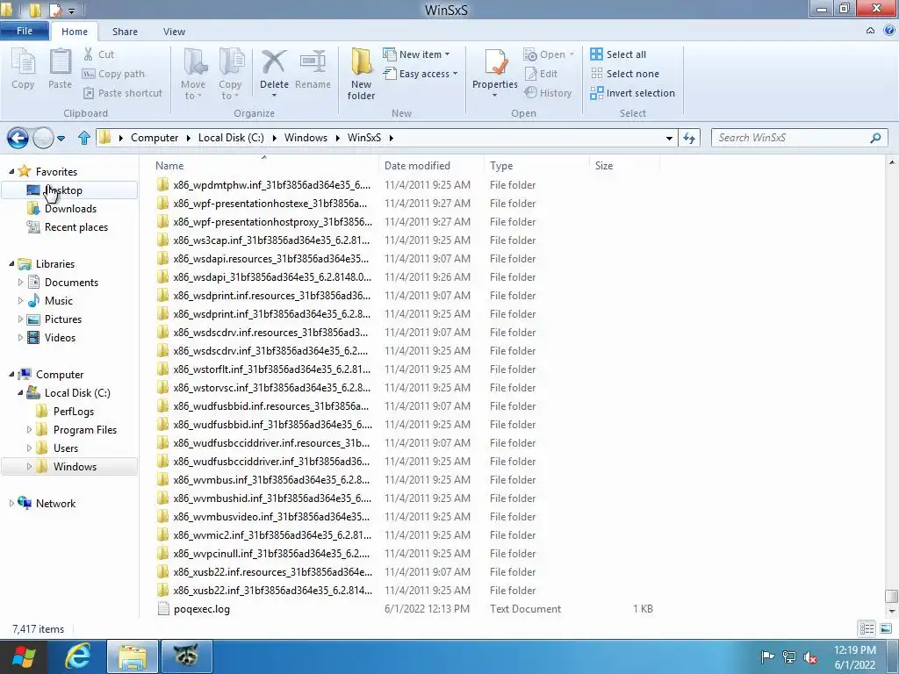Open the Windows Start button

[23, 656]
